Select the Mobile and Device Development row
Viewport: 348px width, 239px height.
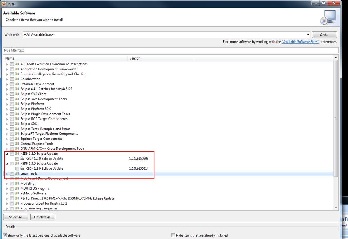169,178
